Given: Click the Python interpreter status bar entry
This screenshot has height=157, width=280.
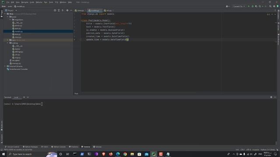Looking at the screenshot, I should point(268,150).
